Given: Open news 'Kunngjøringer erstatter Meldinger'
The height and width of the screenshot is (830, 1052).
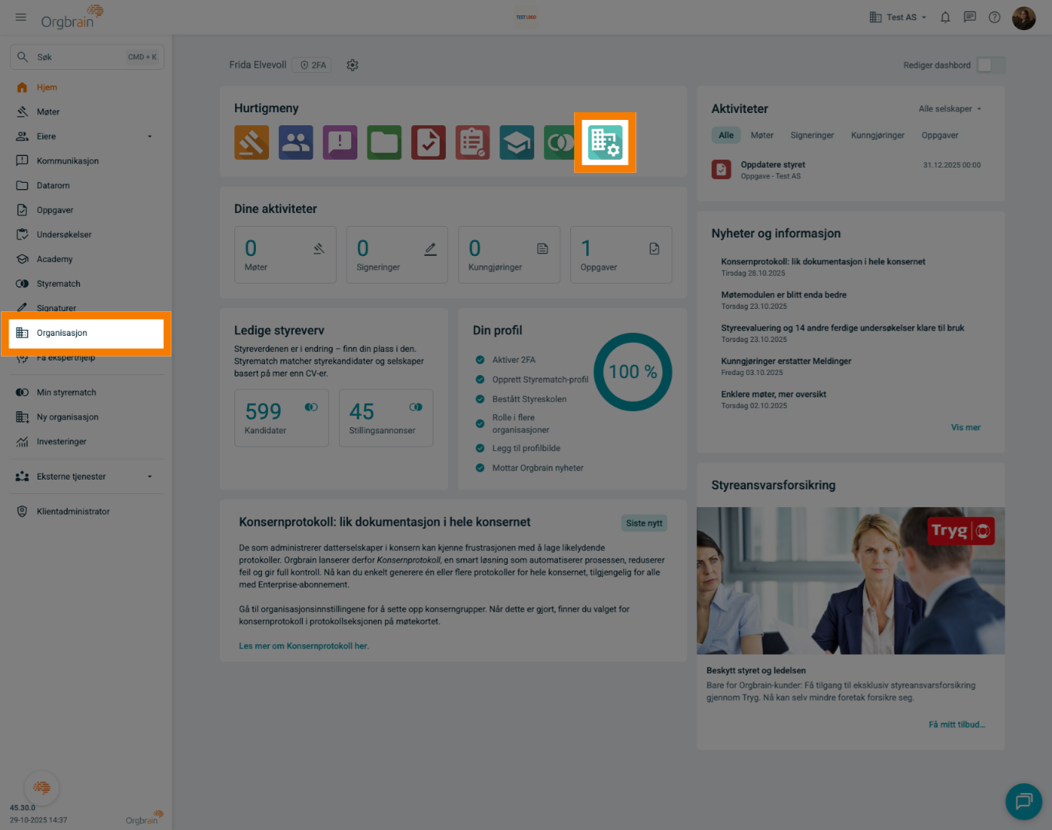Looking at the screenshot, I should 786,361.
